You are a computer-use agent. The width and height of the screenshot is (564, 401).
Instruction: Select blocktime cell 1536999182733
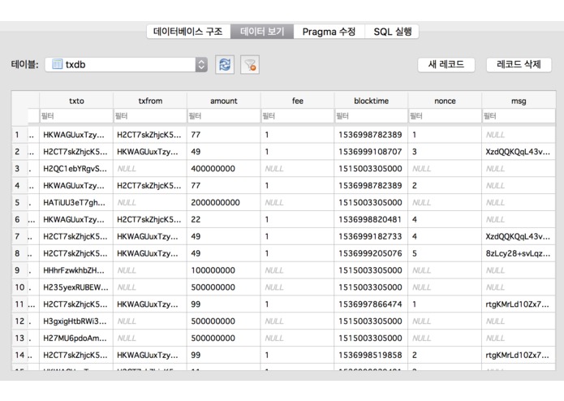[371, 236]
